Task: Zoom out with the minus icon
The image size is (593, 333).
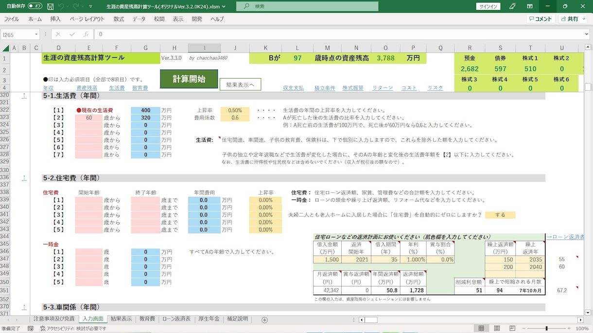Action: tap(523, 329)
